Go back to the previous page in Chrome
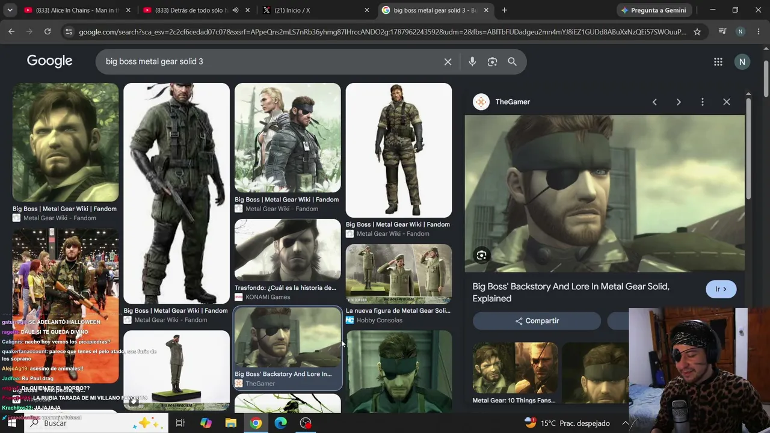 (11, 32)
